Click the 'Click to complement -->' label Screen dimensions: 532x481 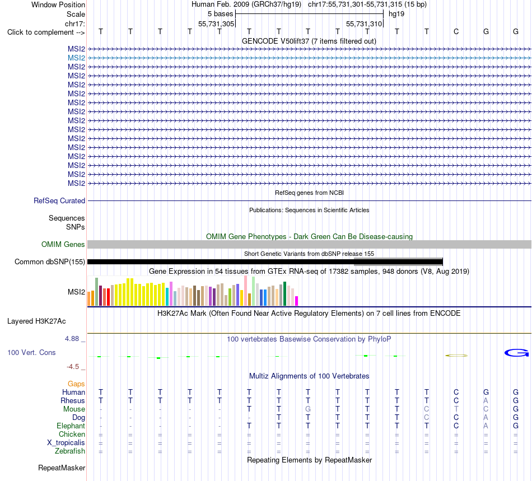pyautogui.click(x=46, y=32)
